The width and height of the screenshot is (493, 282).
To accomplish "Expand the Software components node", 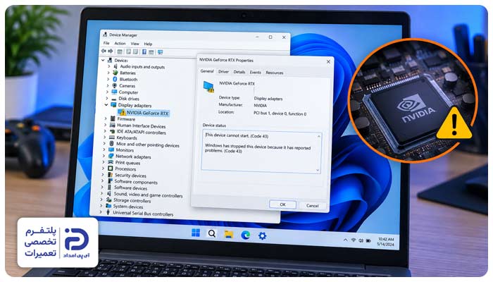I will (103, 181).
